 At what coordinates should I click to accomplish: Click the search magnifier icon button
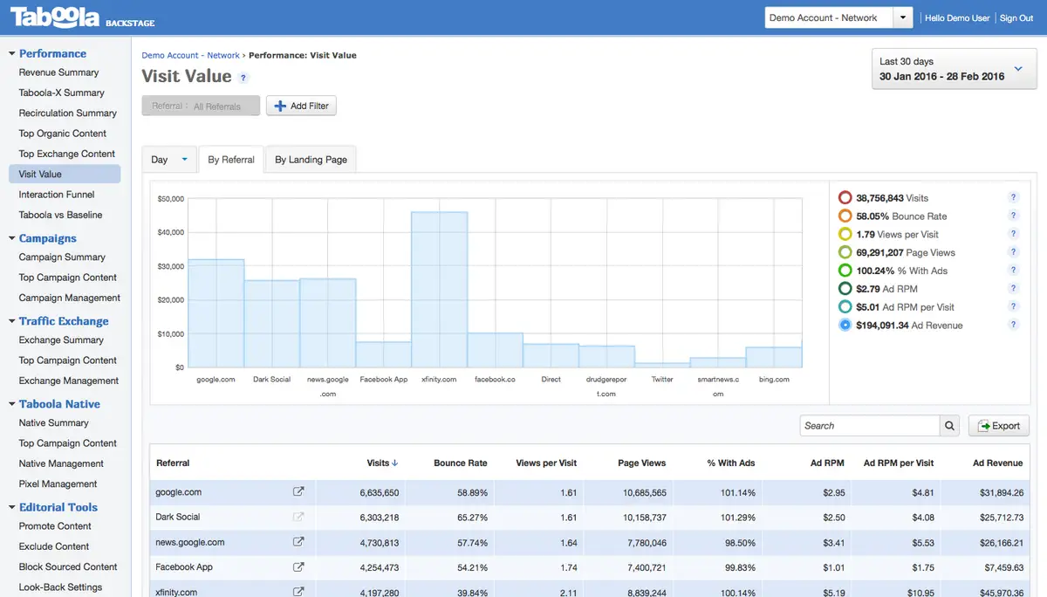tap(949, 426)
